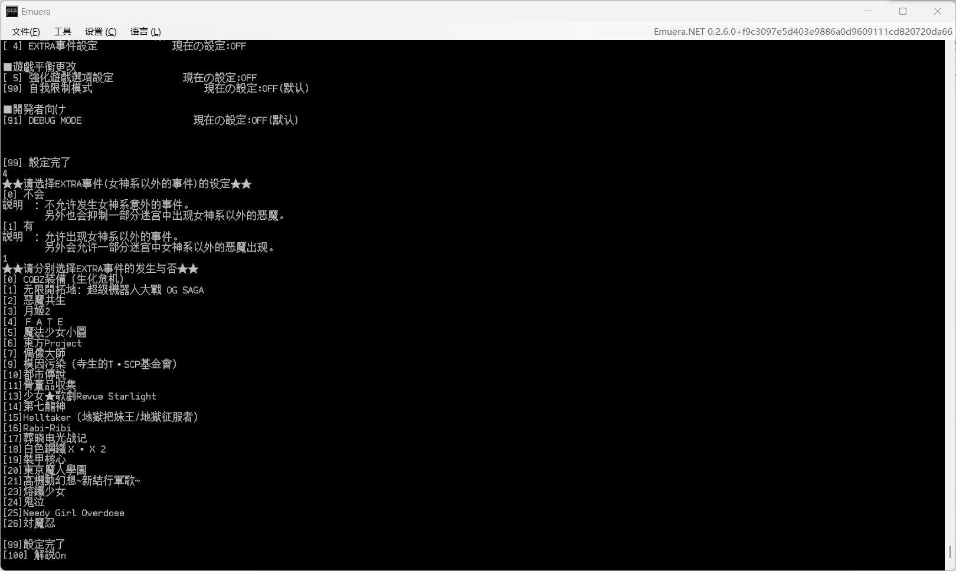
Task: Choose [3] 月姬2 event
Action: [x=27, y=311]
